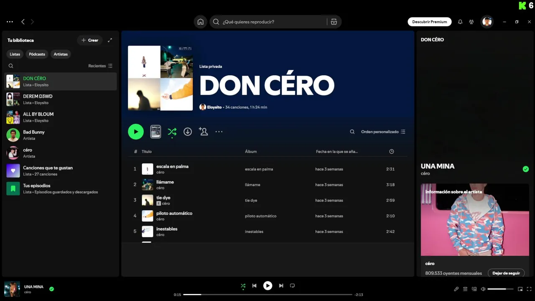Open DEREM D3WD playlist in library
Viewport: 535px width, 301px height.
(x=61, y=99)
